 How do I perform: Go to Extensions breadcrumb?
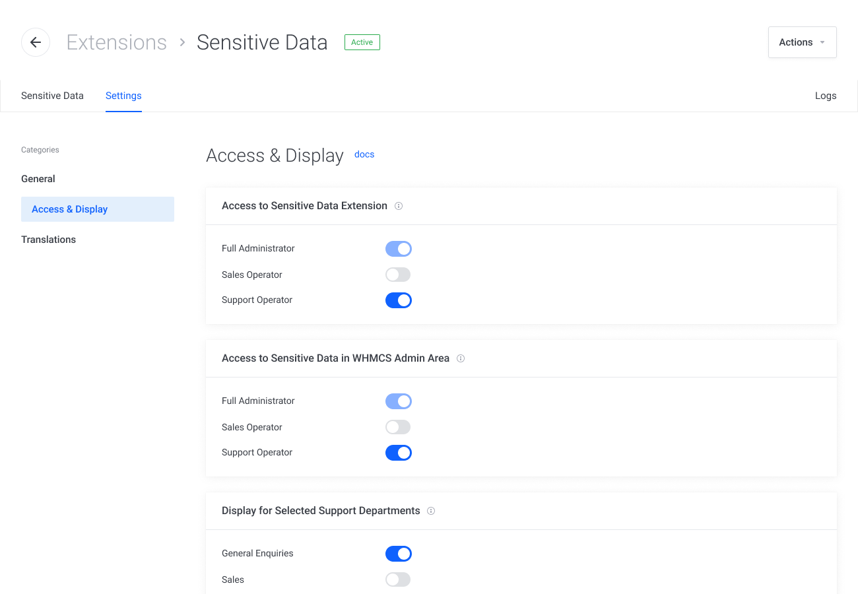(x=117, y=42)
